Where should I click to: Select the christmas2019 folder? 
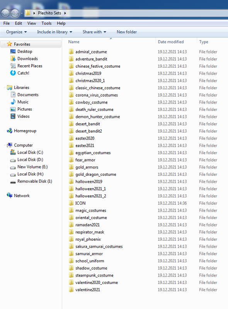[88, 73]
